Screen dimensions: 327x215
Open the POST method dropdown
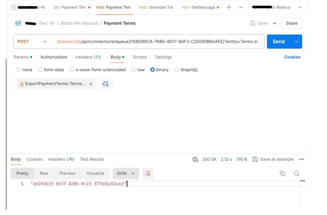tap(32, 41)
